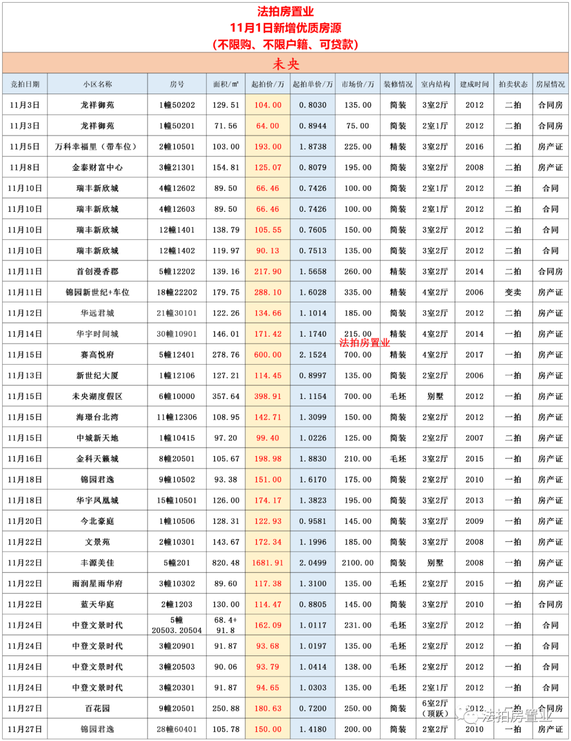Select the 竞拍日期 column header
The width and height of the screenshot is (571, 741).
click(25, 84)
